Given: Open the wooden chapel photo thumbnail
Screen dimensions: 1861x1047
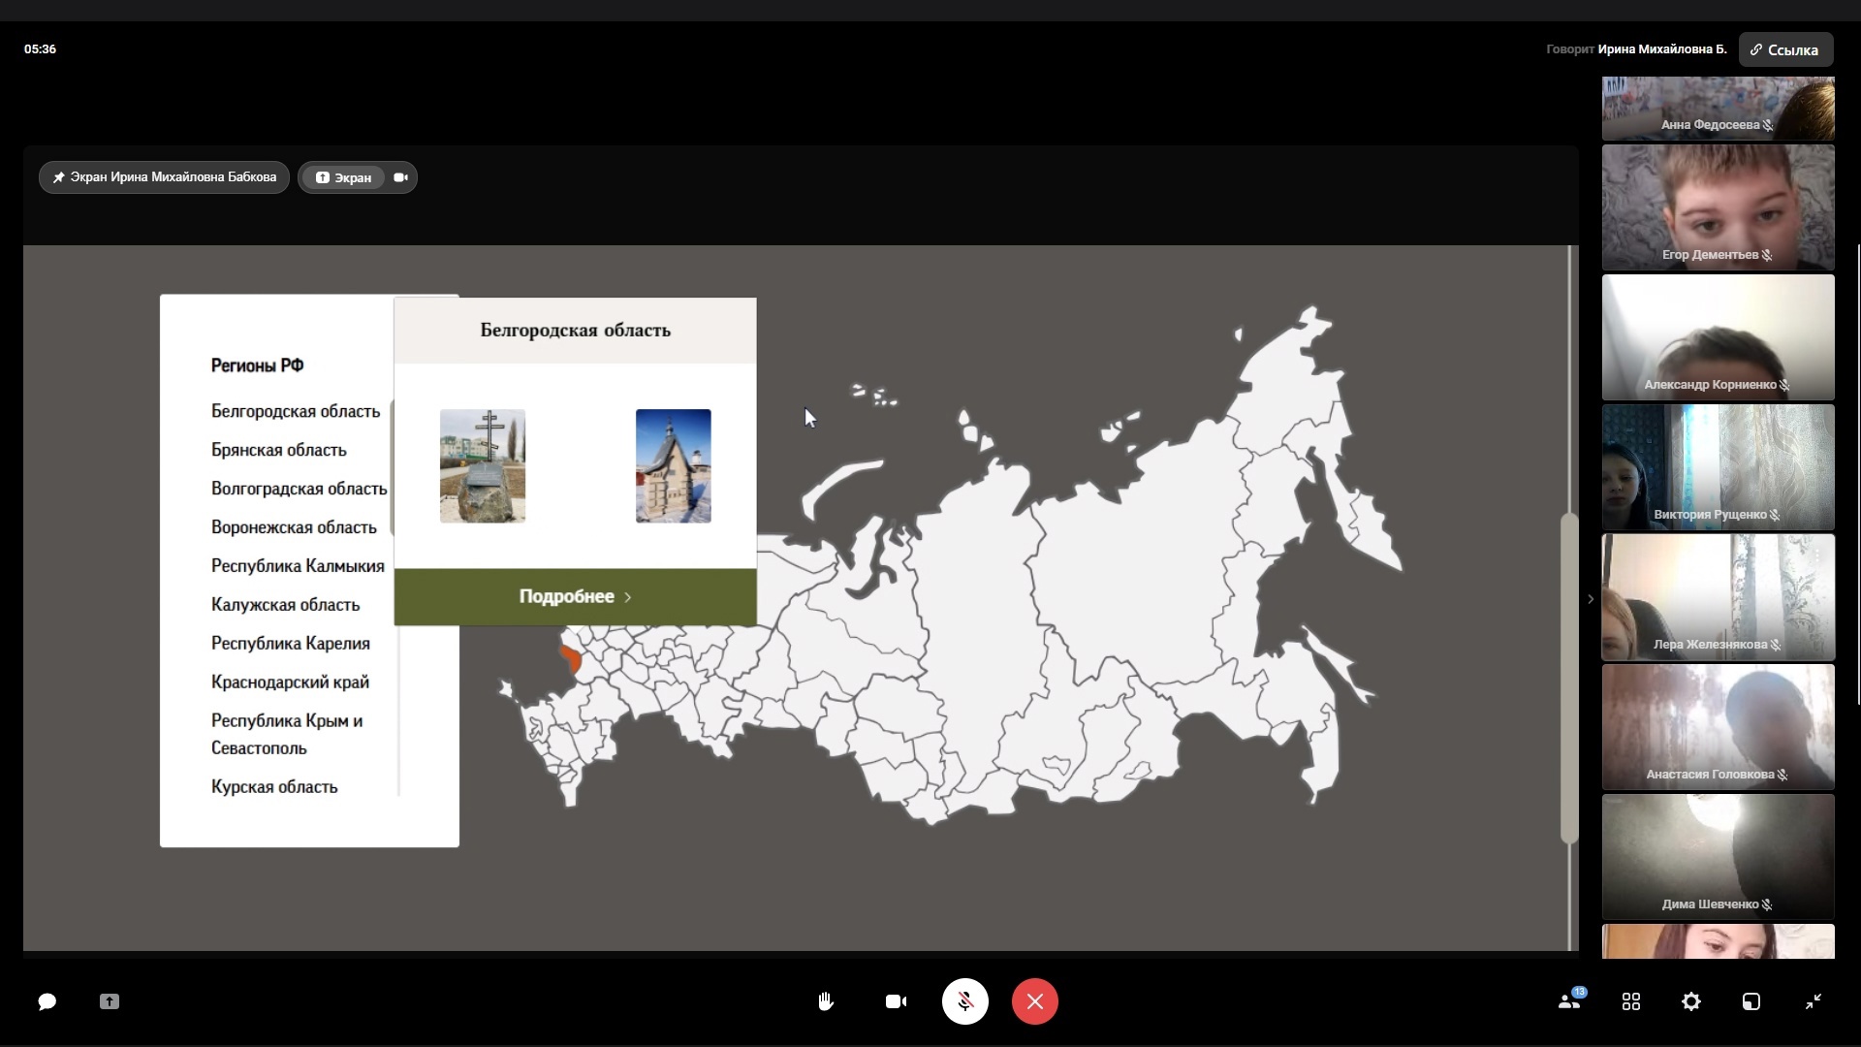Looking at the screenshot, I should pos(674,466).
